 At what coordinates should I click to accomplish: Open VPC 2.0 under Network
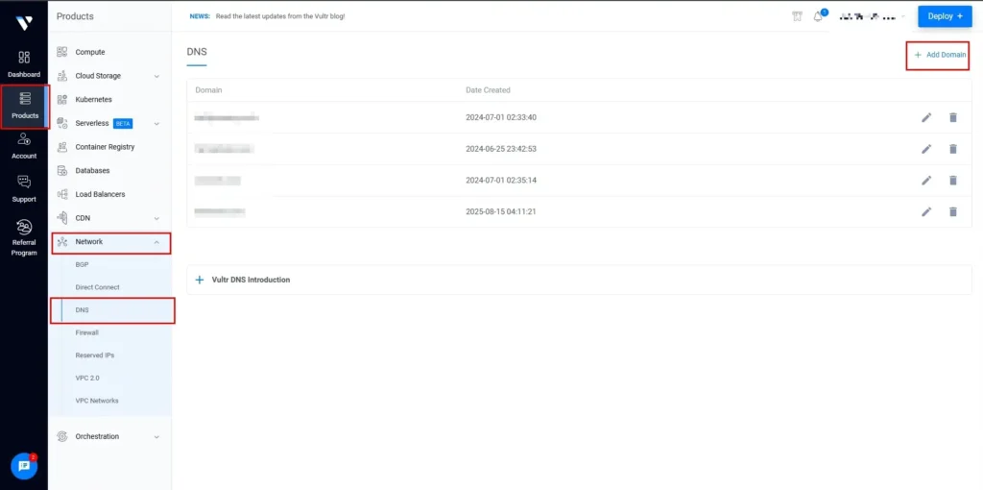(87, 379)
